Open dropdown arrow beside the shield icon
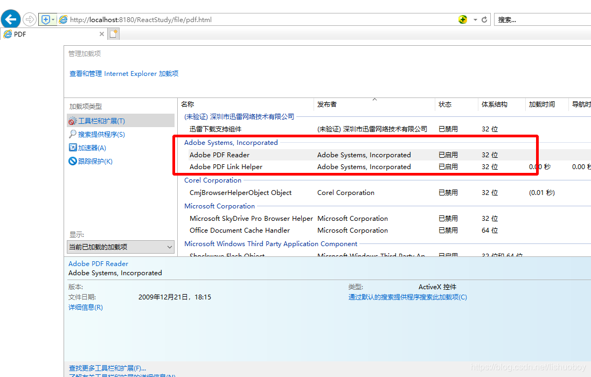This screenshot has height=377, width=591. [53, 19]
